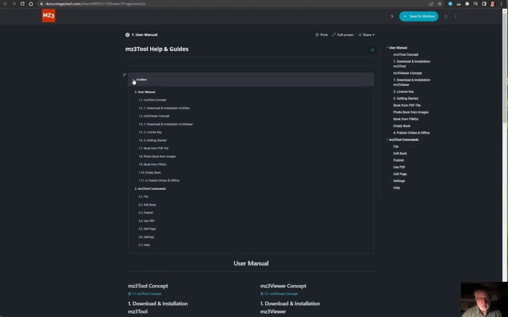Click the share page icon in address bar
508x317 pixels.
click(x=431, y=4)
